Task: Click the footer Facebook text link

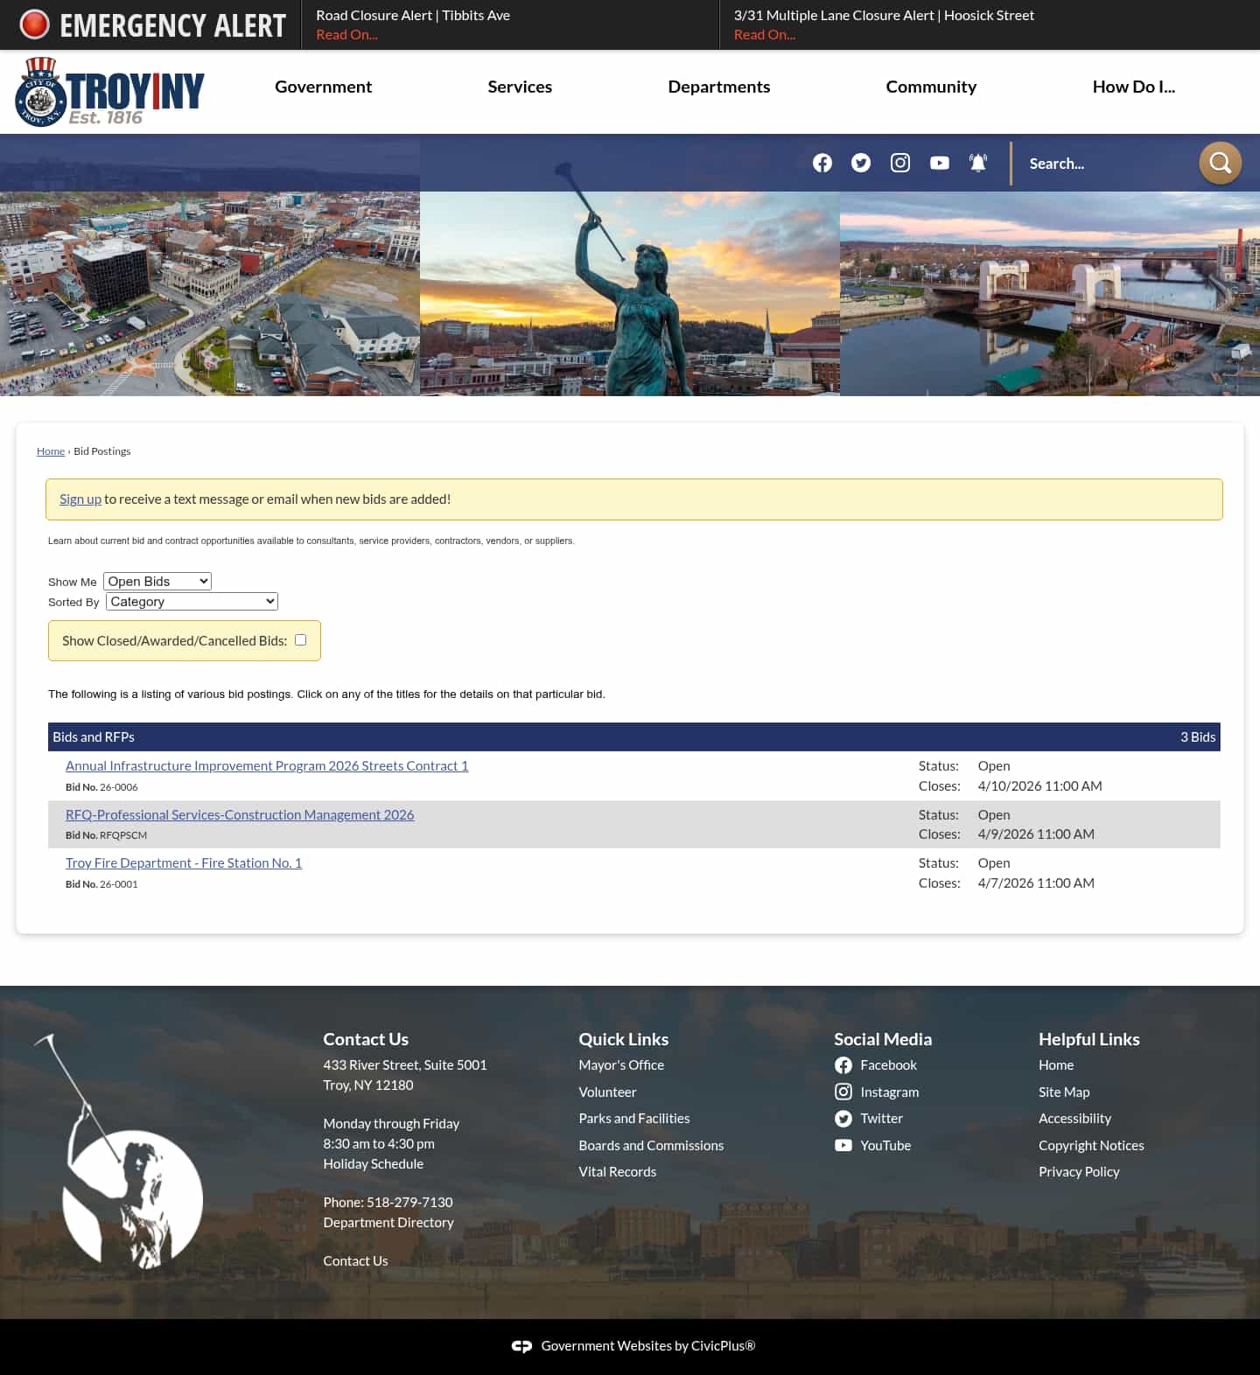Action: [x=889, y=1065]
